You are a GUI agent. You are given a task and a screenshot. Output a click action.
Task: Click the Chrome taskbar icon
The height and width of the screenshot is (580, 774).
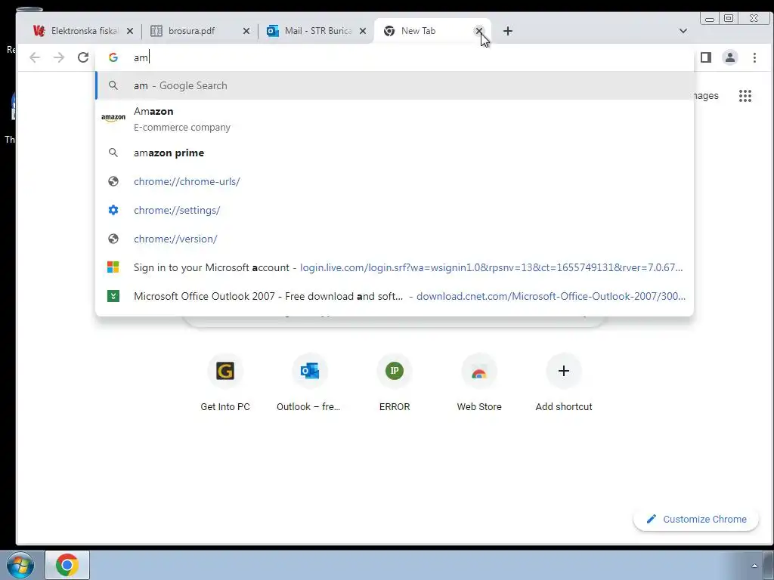[x=67, y=565]
